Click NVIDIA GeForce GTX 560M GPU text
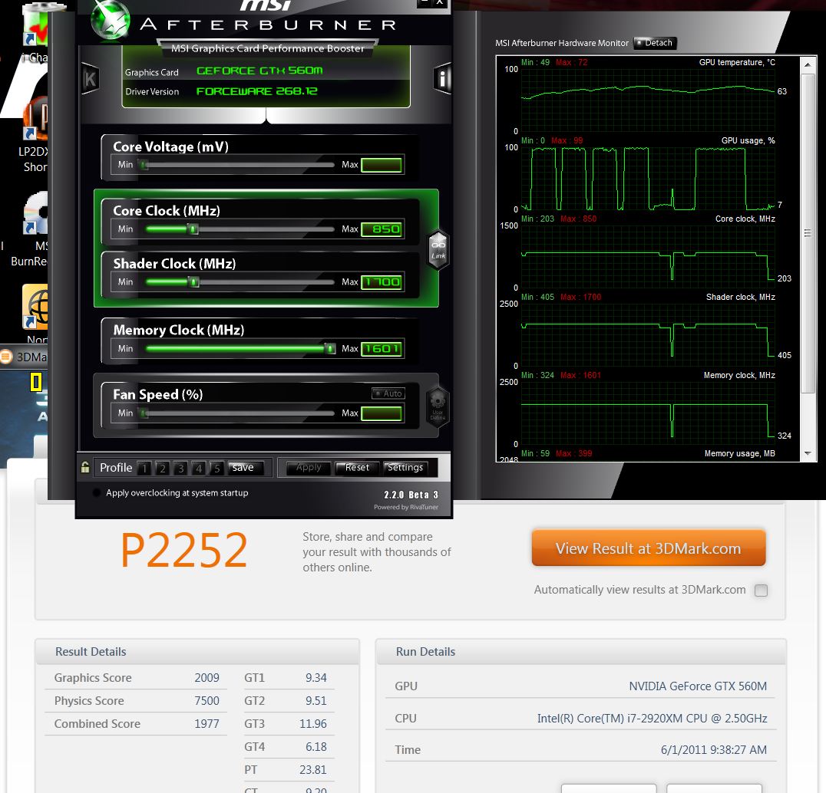 698,686
